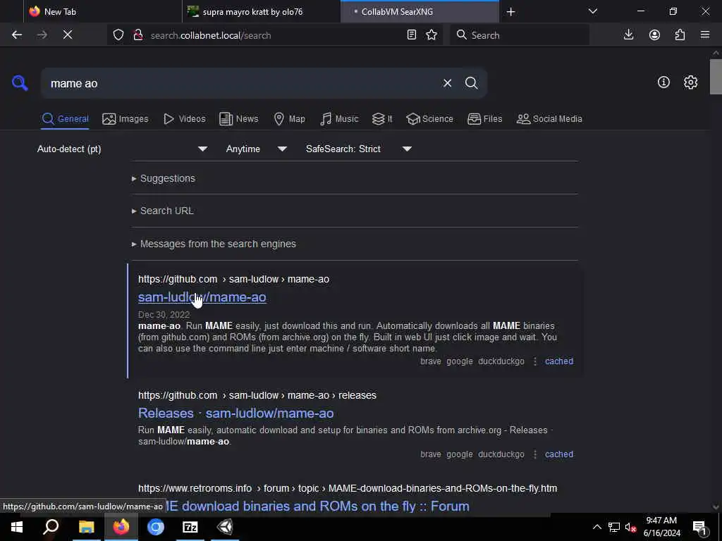Open the blue browser icon in the taskbar
Screen dimensions: 722x541
click(156, 527)
